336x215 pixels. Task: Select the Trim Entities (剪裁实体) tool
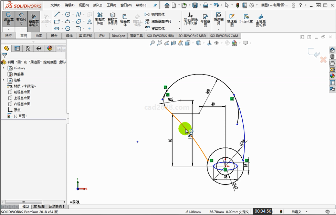point(99,19)
